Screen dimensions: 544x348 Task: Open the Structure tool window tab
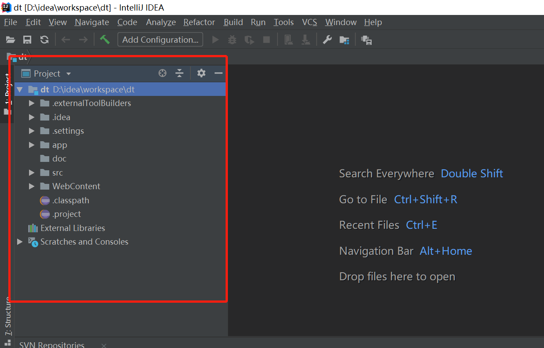[x=7, y=316]
